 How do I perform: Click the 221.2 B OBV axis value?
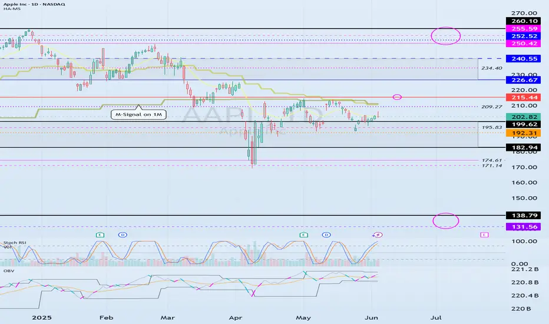pos(525,269)
